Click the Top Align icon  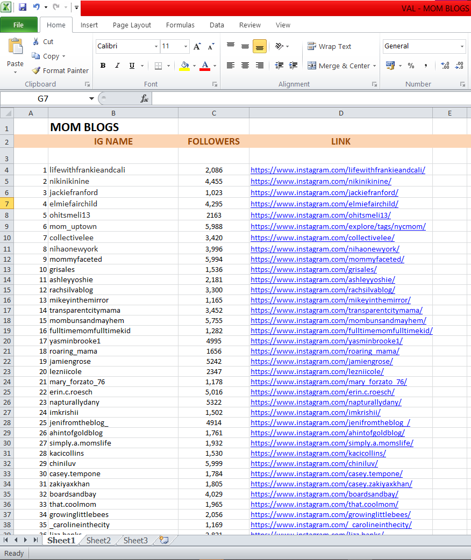pos(231,46)
